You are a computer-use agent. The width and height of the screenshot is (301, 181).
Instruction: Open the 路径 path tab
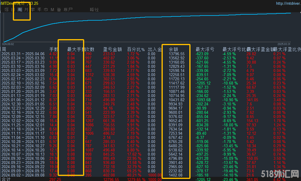pos(94,9)
